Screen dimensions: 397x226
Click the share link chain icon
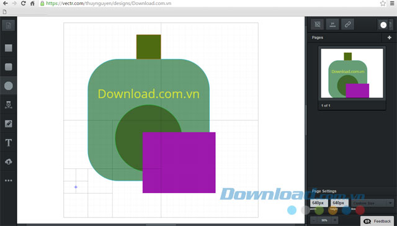[x=347, y=24]
